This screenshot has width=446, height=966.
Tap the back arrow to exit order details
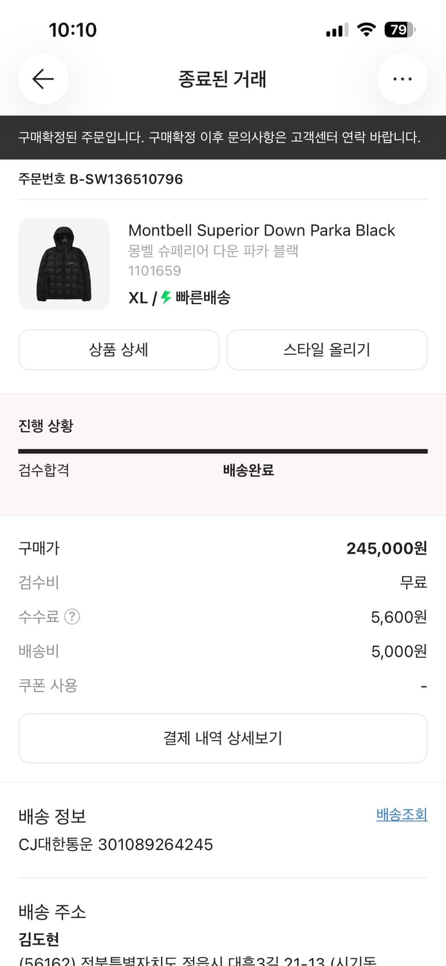[42, 79]
